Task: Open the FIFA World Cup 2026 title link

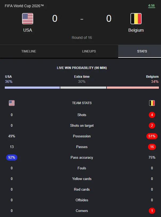Action: pos(24,6)
